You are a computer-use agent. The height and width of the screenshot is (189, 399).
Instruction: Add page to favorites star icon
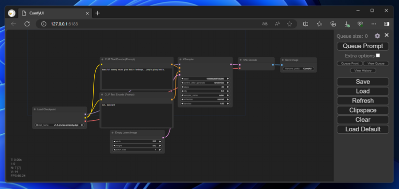click(289, 24)
